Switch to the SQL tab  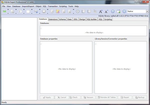click(100, 19)
